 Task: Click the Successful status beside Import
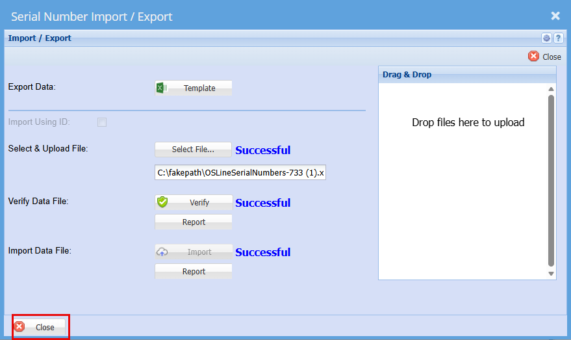coord(263,252)
